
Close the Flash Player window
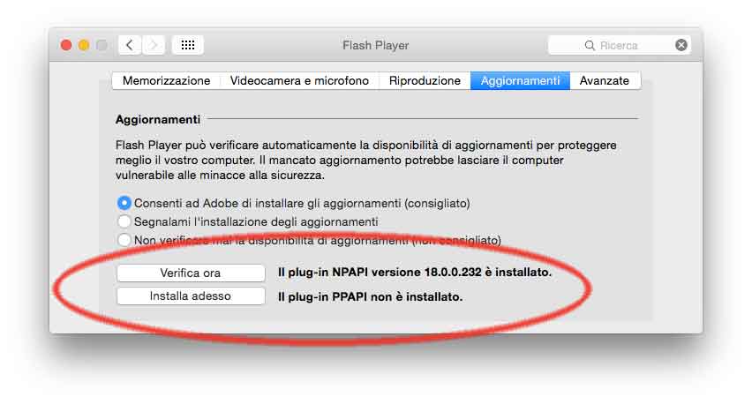click(x=66, y=45)
